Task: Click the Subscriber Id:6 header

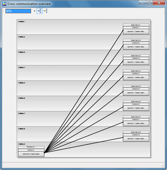Action: [136, 101]
